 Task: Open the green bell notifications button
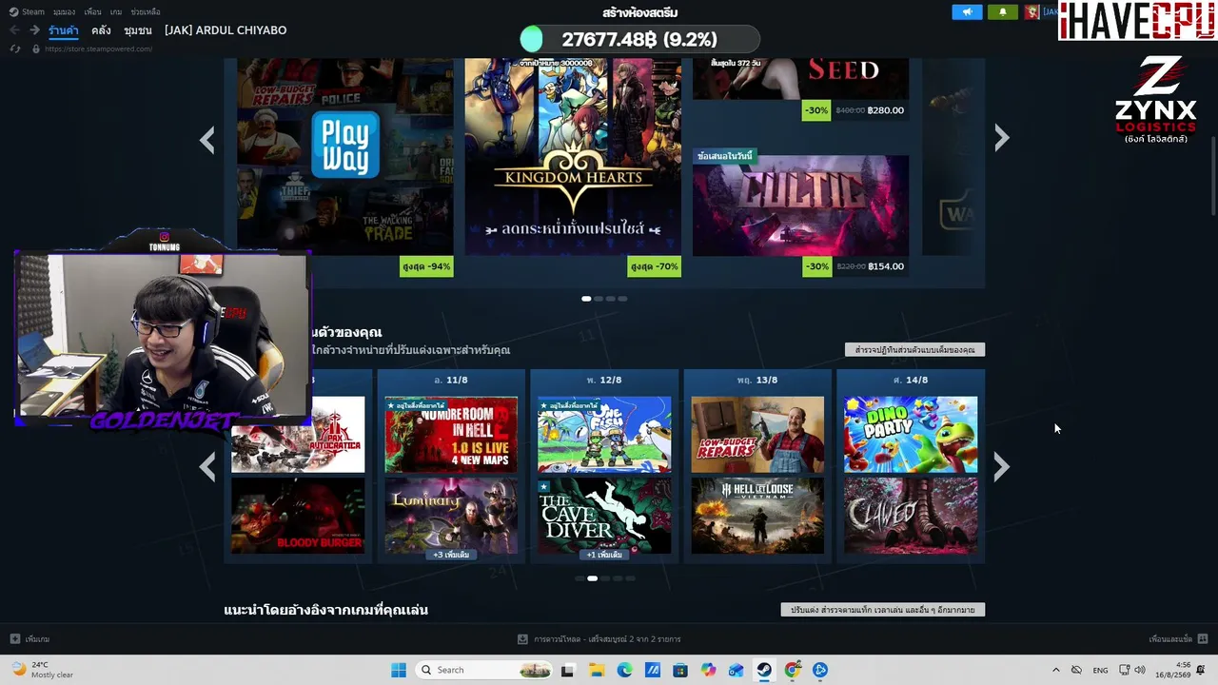click(x=1002, y=12)
